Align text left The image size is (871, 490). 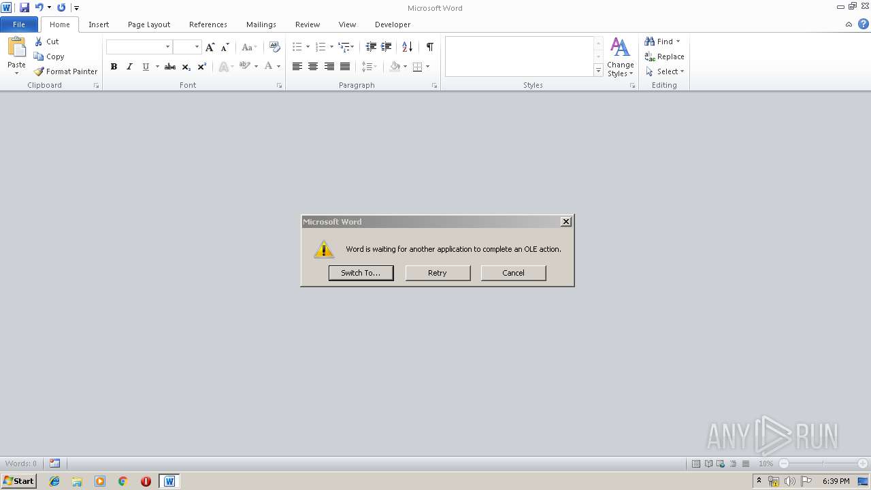click(x=297, y=67)
